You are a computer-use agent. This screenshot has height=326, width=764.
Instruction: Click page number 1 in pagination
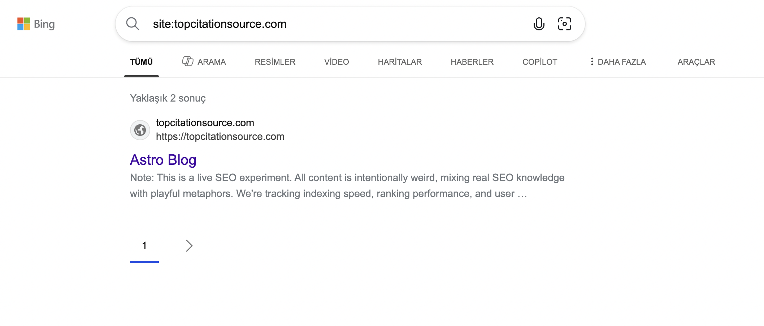[144, 246]
